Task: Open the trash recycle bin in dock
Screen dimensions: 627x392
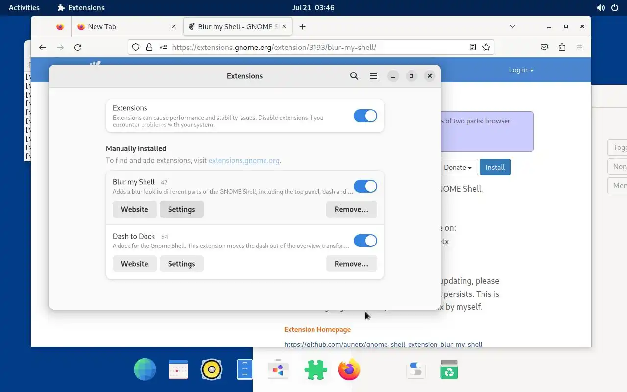Action: tap(449, 370)
